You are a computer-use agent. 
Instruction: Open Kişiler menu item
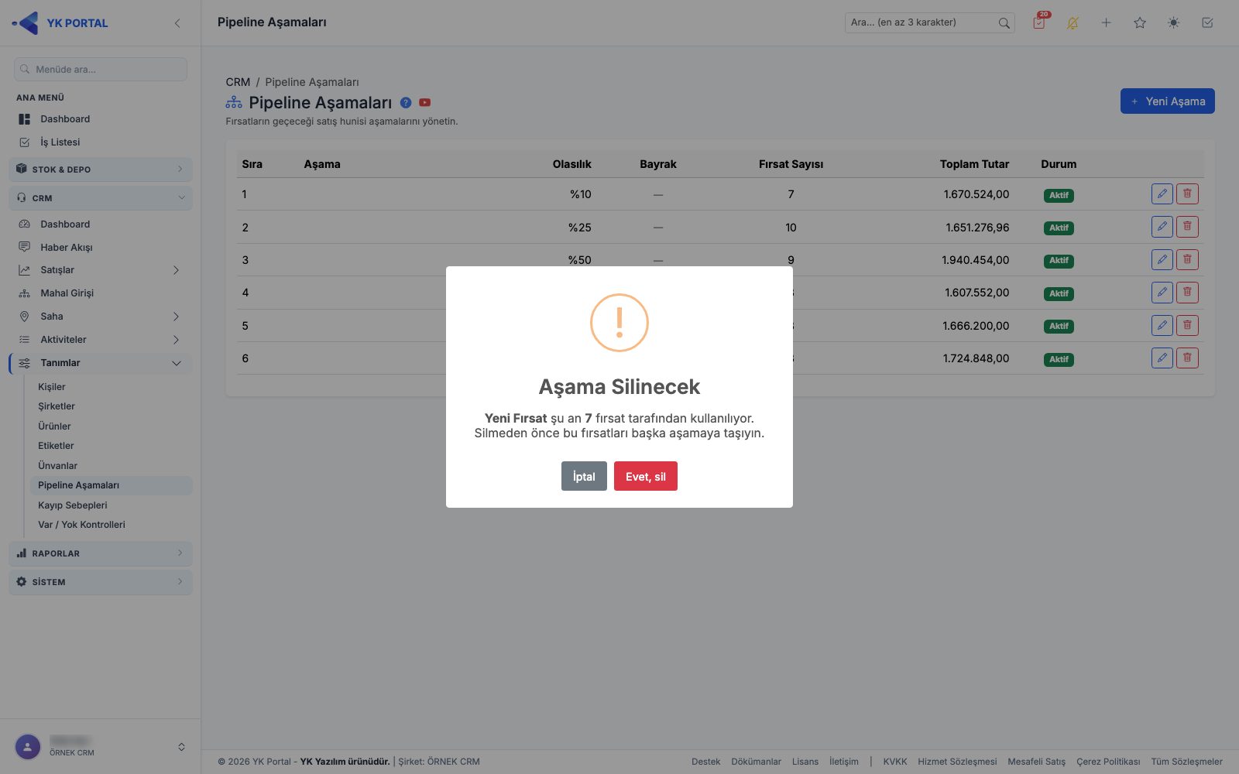52,387
